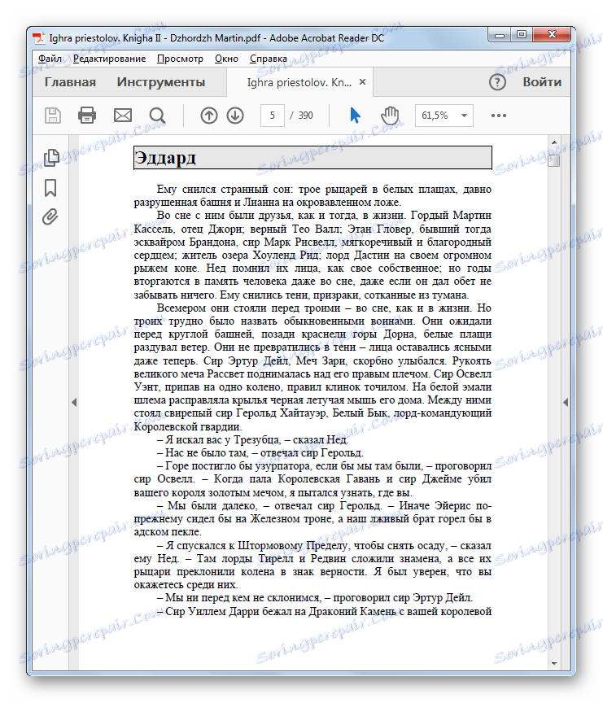Screen dimensions: 603x703
Task: Click the page number field showing 5
Action: point(272,116)
